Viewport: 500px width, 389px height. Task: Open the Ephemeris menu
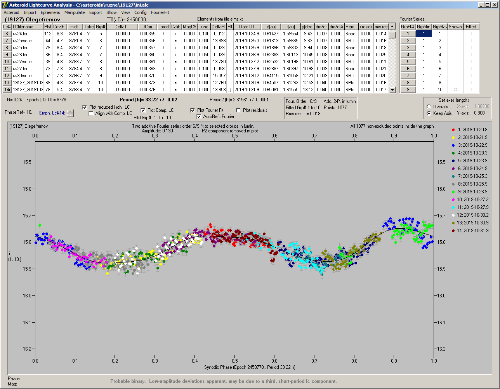point(50,12)
